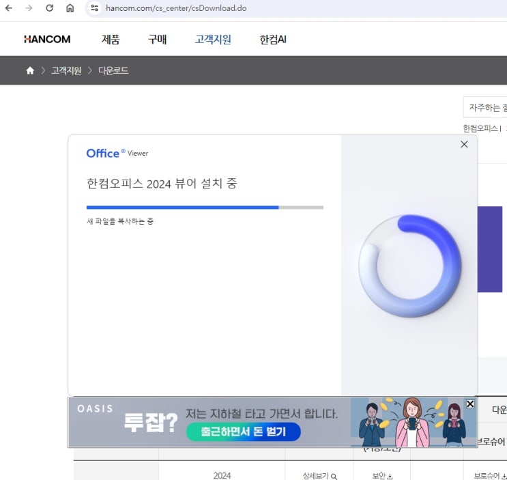Image resolution: width=507 pixels, height=480 pixels.
Task: Open the browser home button
Action: pyautogui.click(x=70, y=8)
